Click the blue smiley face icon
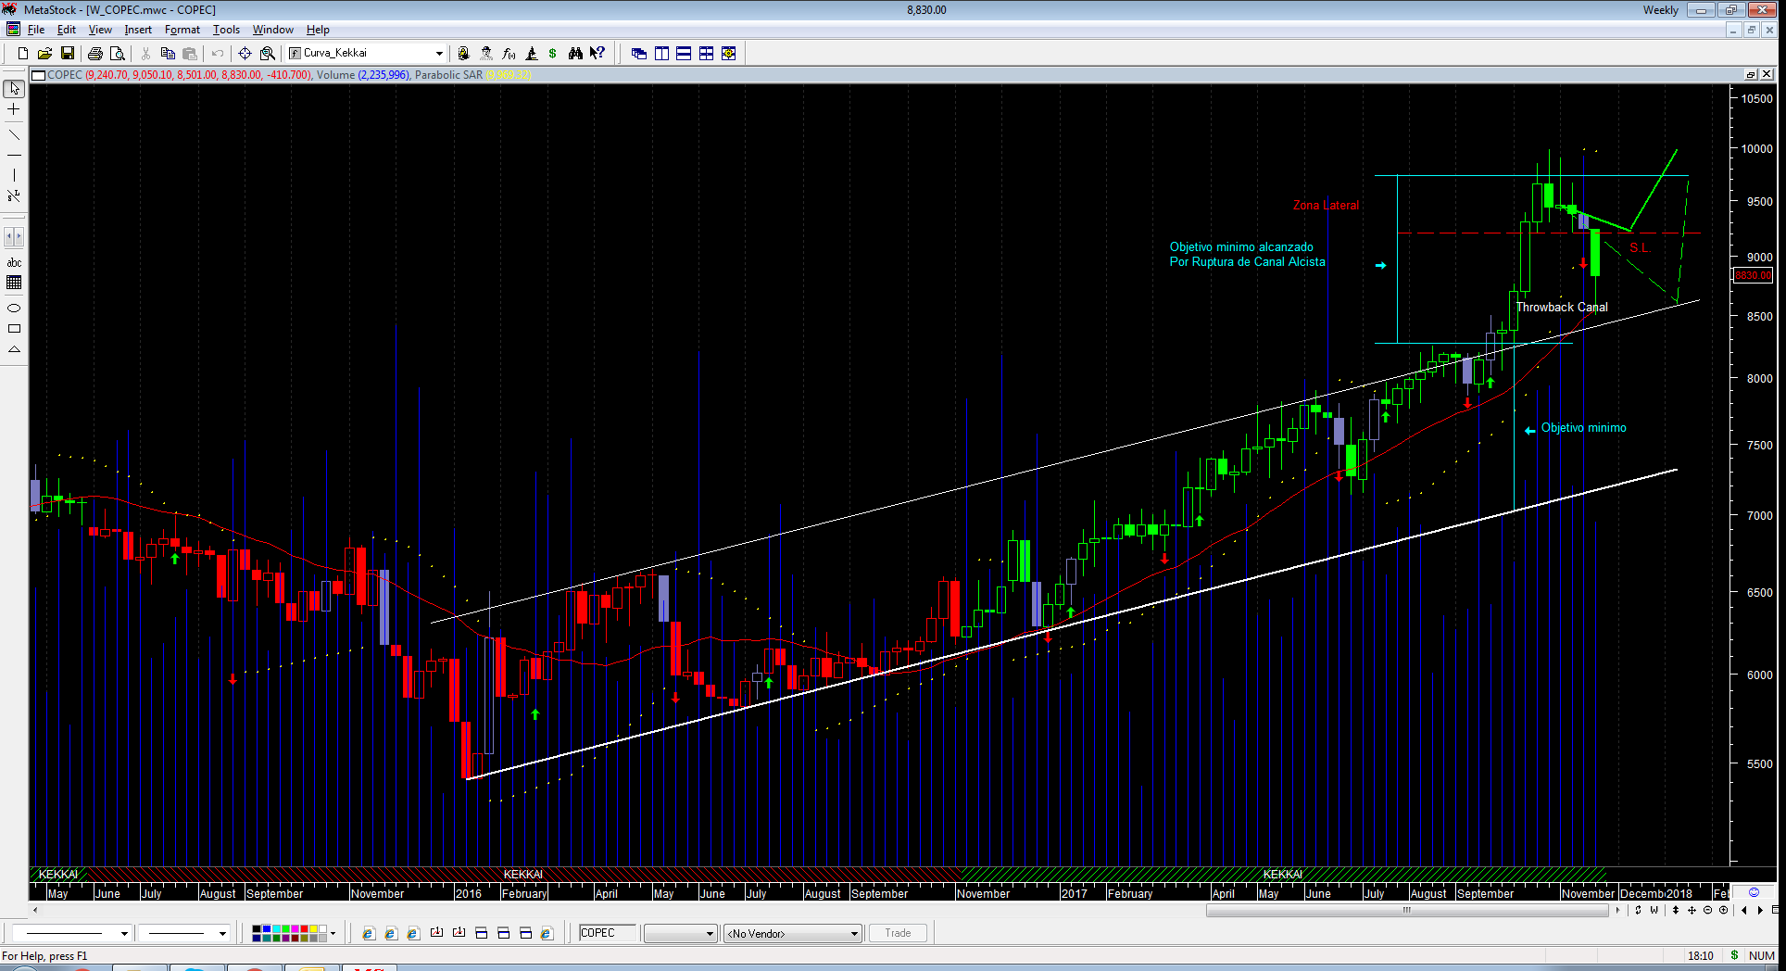The height and width of the screenshot is (971, 1786). pos(1754,892)
